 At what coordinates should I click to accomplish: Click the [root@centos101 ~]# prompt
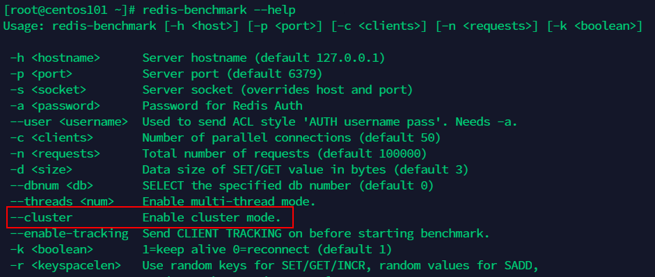pos(70,10)
